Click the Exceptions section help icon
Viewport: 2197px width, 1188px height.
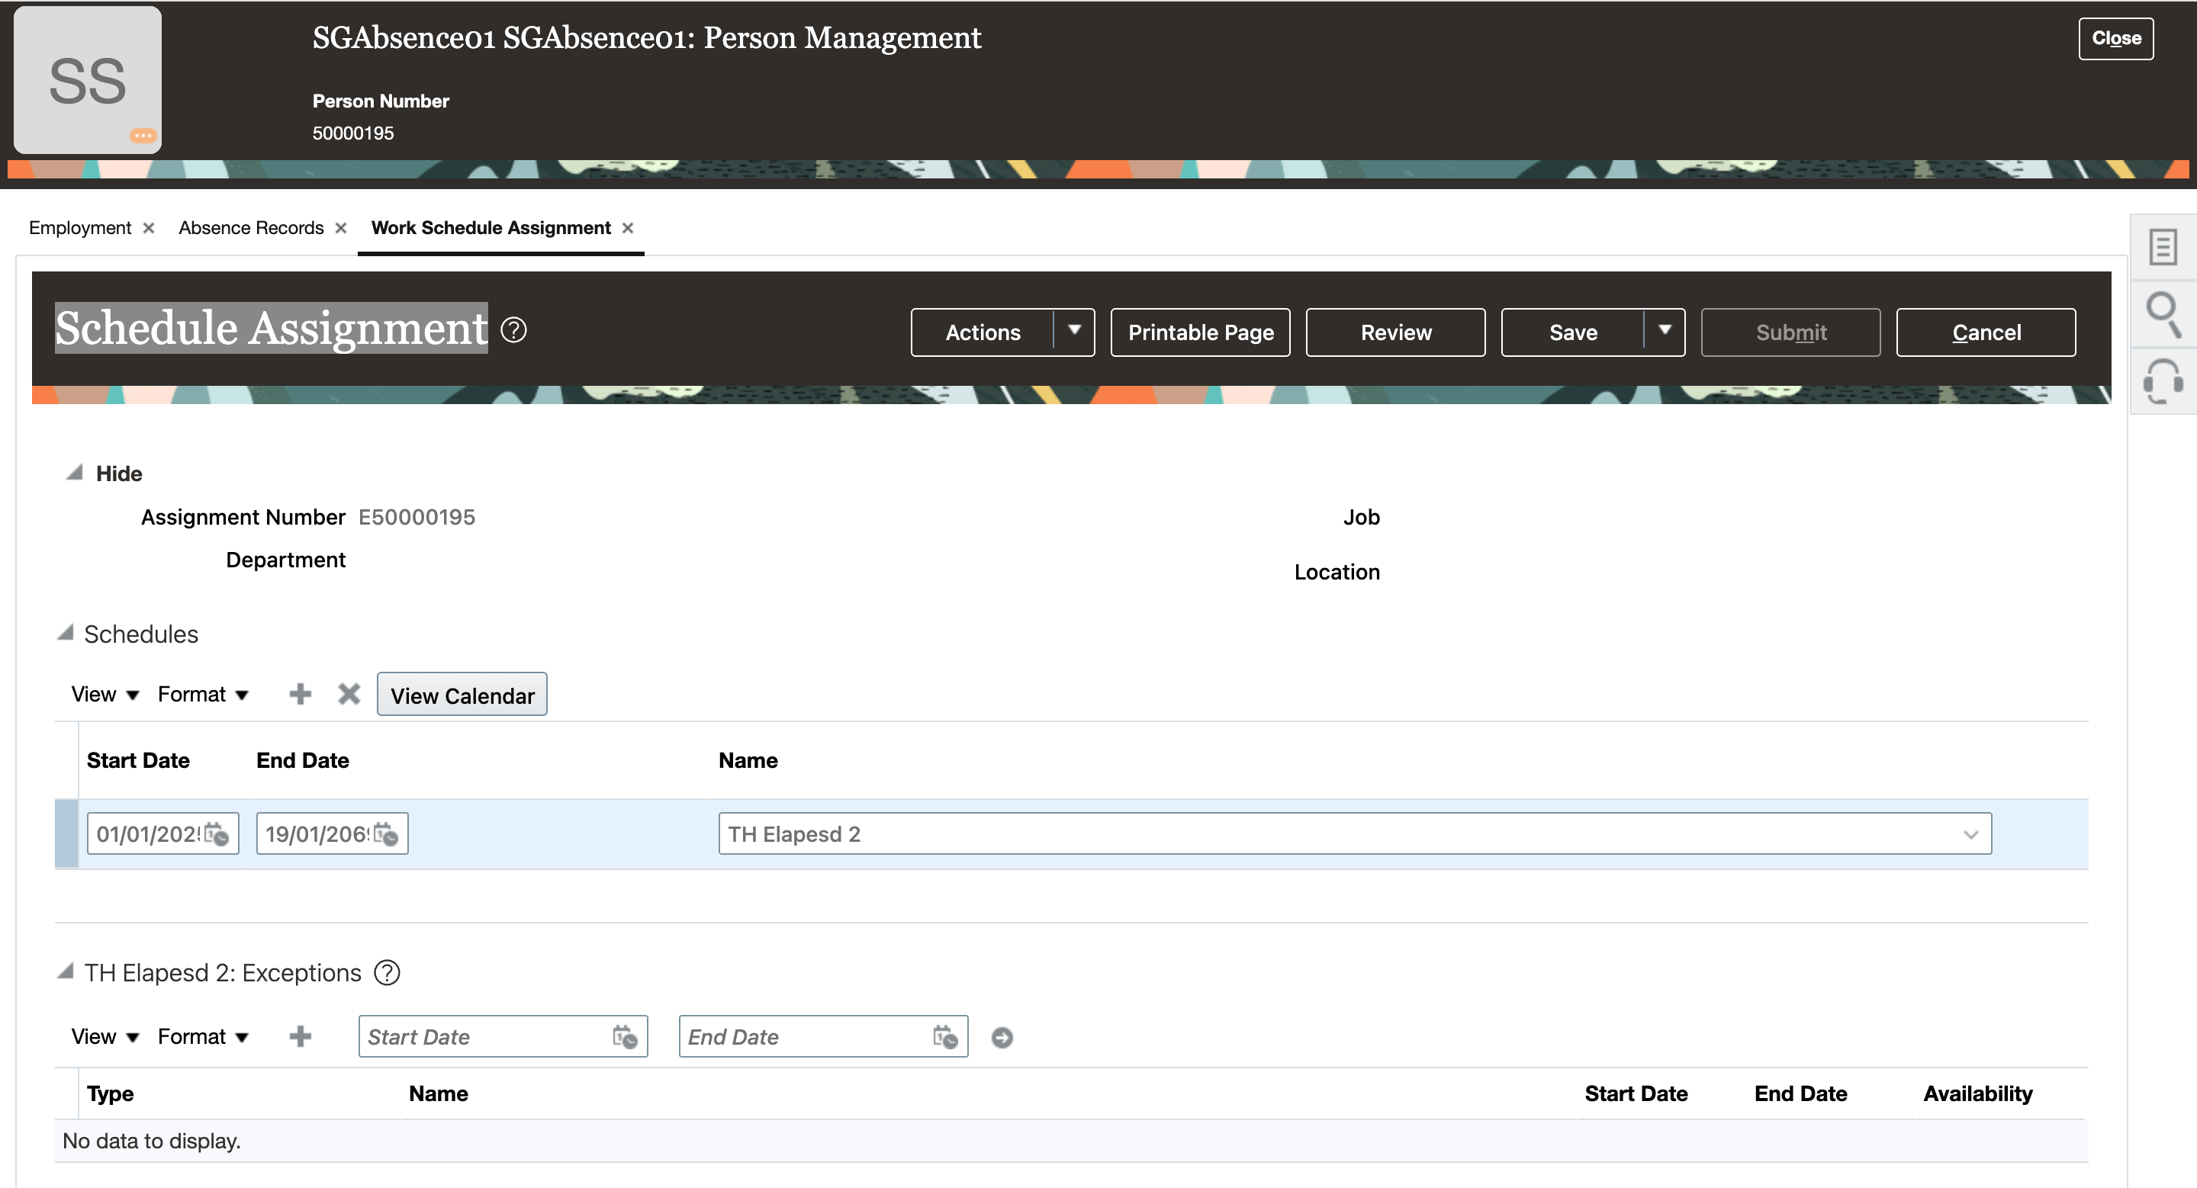[388, 973]
